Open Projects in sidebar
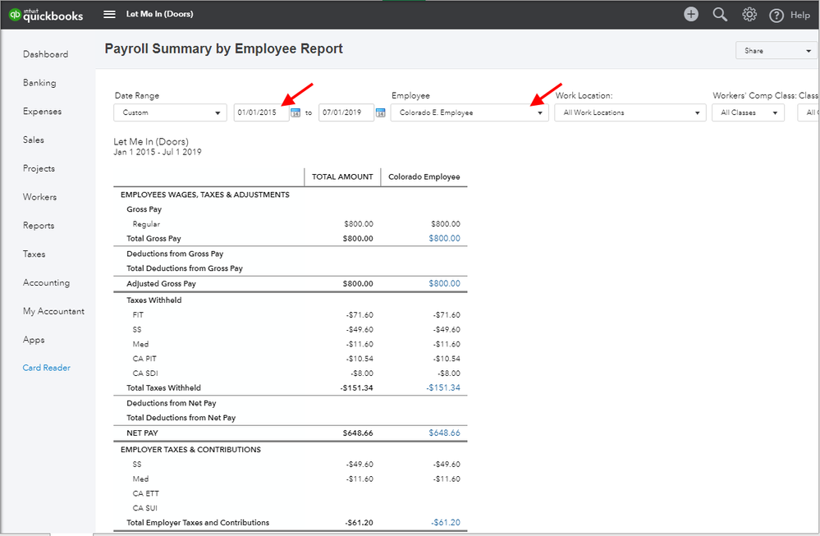820x536 pixels. pyautogui.click(x=39, y=168)
